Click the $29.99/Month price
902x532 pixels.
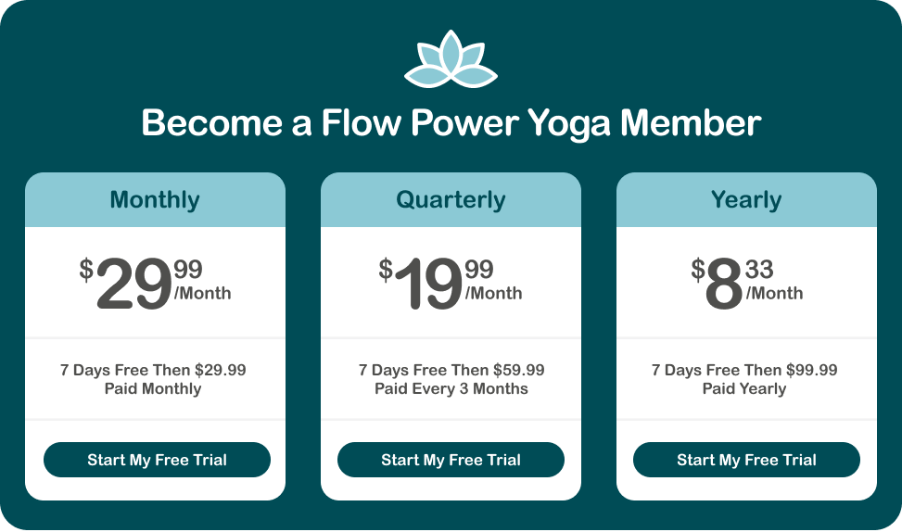(155, 283)
